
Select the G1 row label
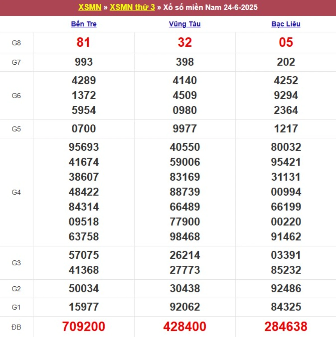[16, 307]
